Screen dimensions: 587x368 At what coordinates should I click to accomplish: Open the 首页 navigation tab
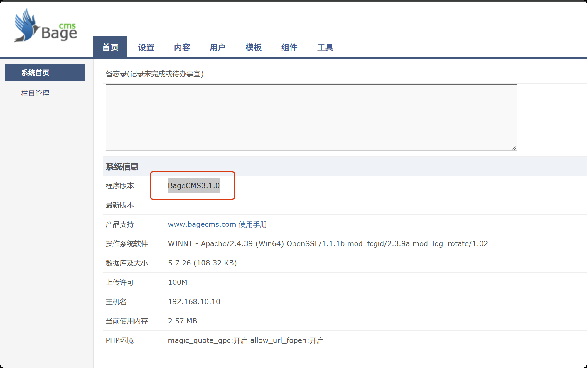coord(110,47)
